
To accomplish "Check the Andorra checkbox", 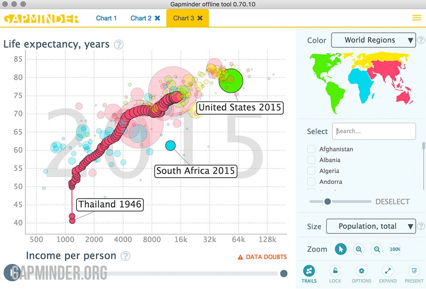I will [311, 181].
